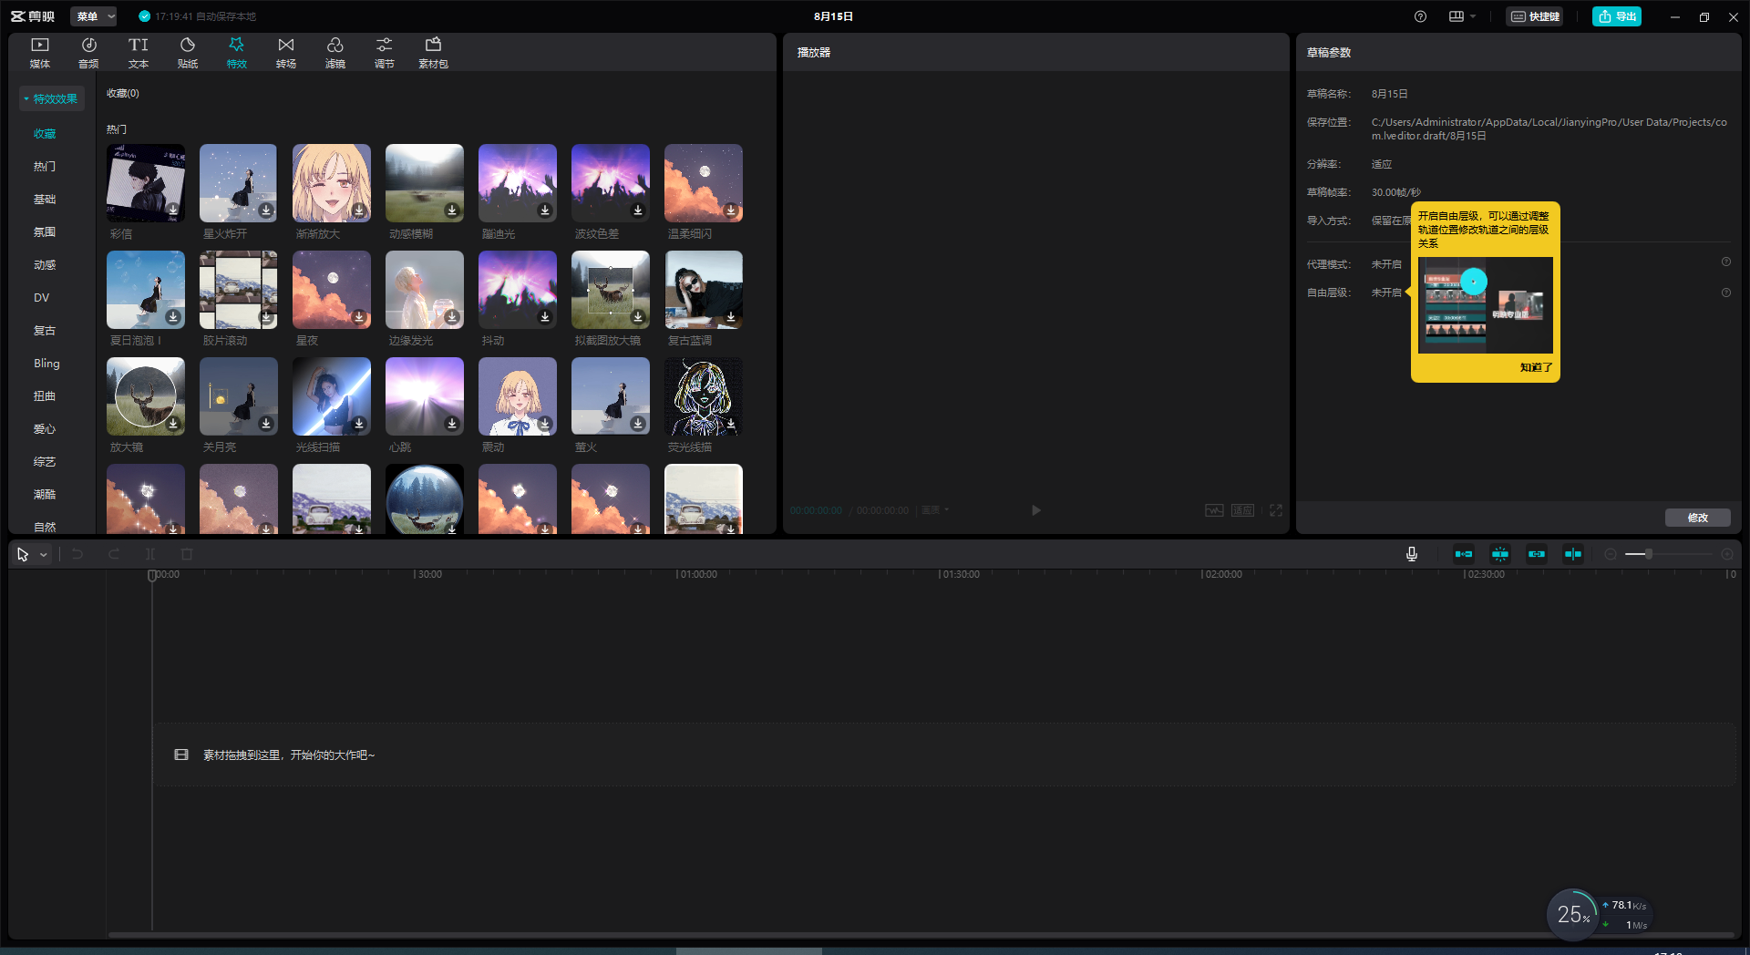
Task: Select the 复古 effects category
Action: coord(45,331)
